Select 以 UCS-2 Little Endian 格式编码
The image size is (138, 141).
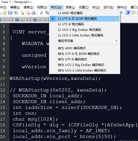point(85,35)
